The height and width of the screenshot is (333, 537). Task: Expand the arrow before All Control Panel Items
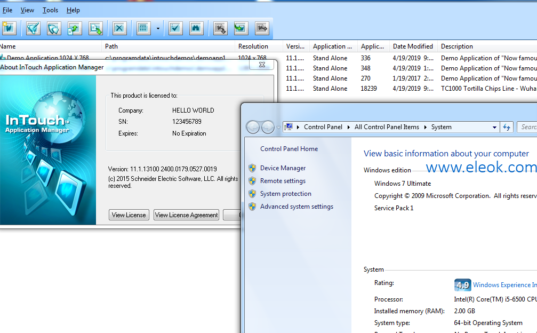[x=349, y=127]
